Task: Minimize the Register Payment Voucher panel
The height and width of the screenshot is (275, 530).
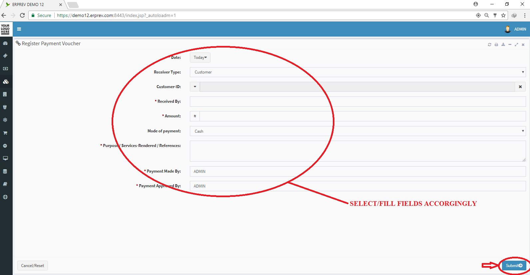Action: tap(510, 45)
